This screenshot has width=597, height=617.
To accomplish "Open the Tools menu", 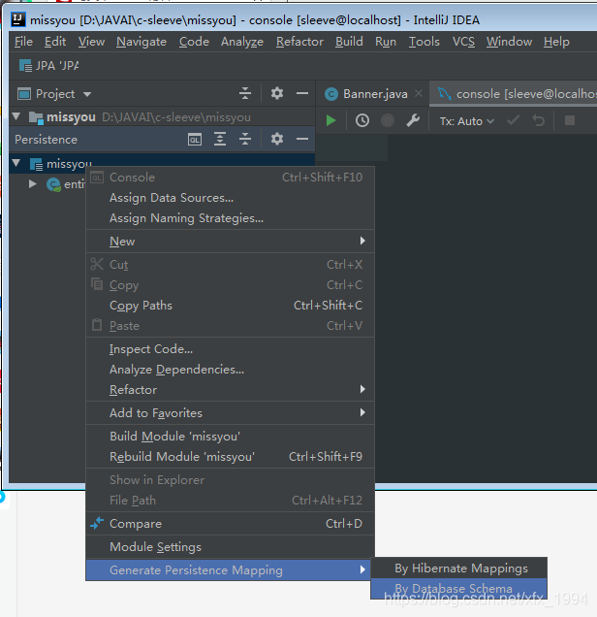I will pyautogui.click(x=424, y=42).
